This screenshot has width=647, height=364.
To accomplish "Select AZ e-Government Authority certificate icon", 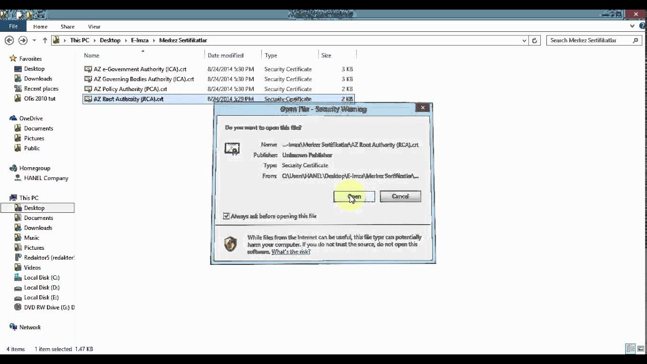I will click(x=88, y=69).
